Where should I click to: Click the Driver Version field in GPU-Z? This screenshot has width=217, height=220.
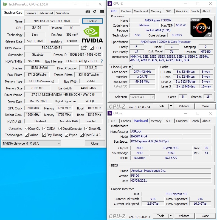[63, 95]
